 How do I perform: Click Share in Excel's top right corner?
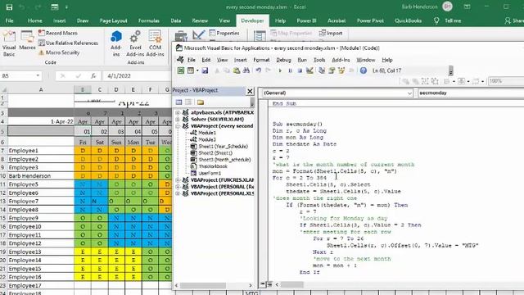point(514,20)
